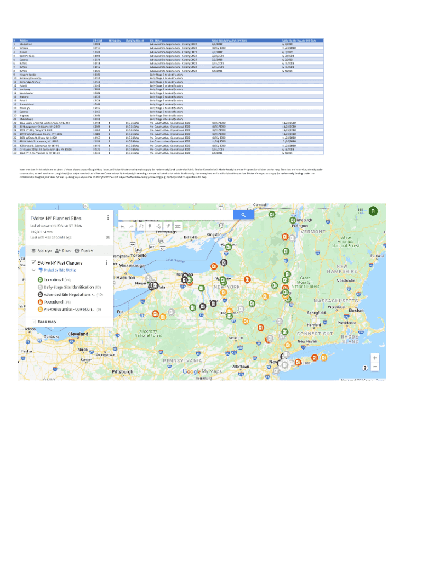Select the draw a line tool
Viewport: 422px width, 561px height.
click(x=158, y=225)
